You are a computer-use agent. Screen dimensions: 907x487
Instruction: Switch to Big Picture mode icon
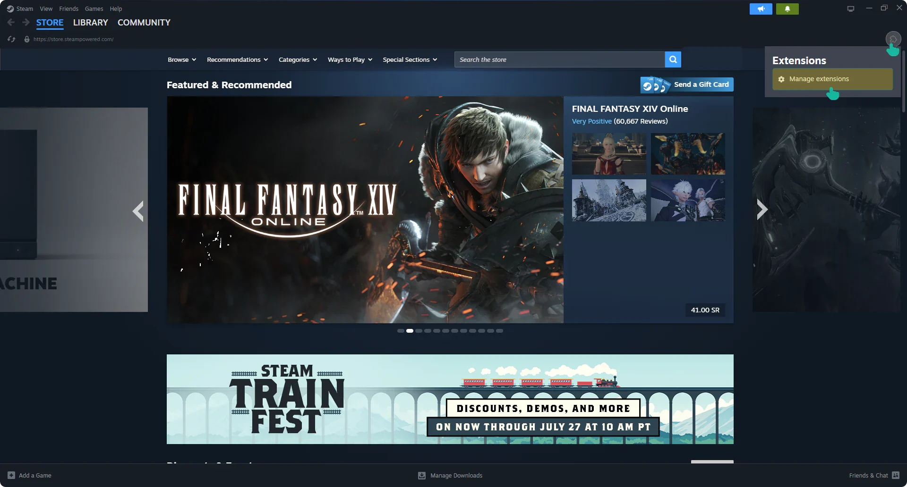(x=851, y=8)
